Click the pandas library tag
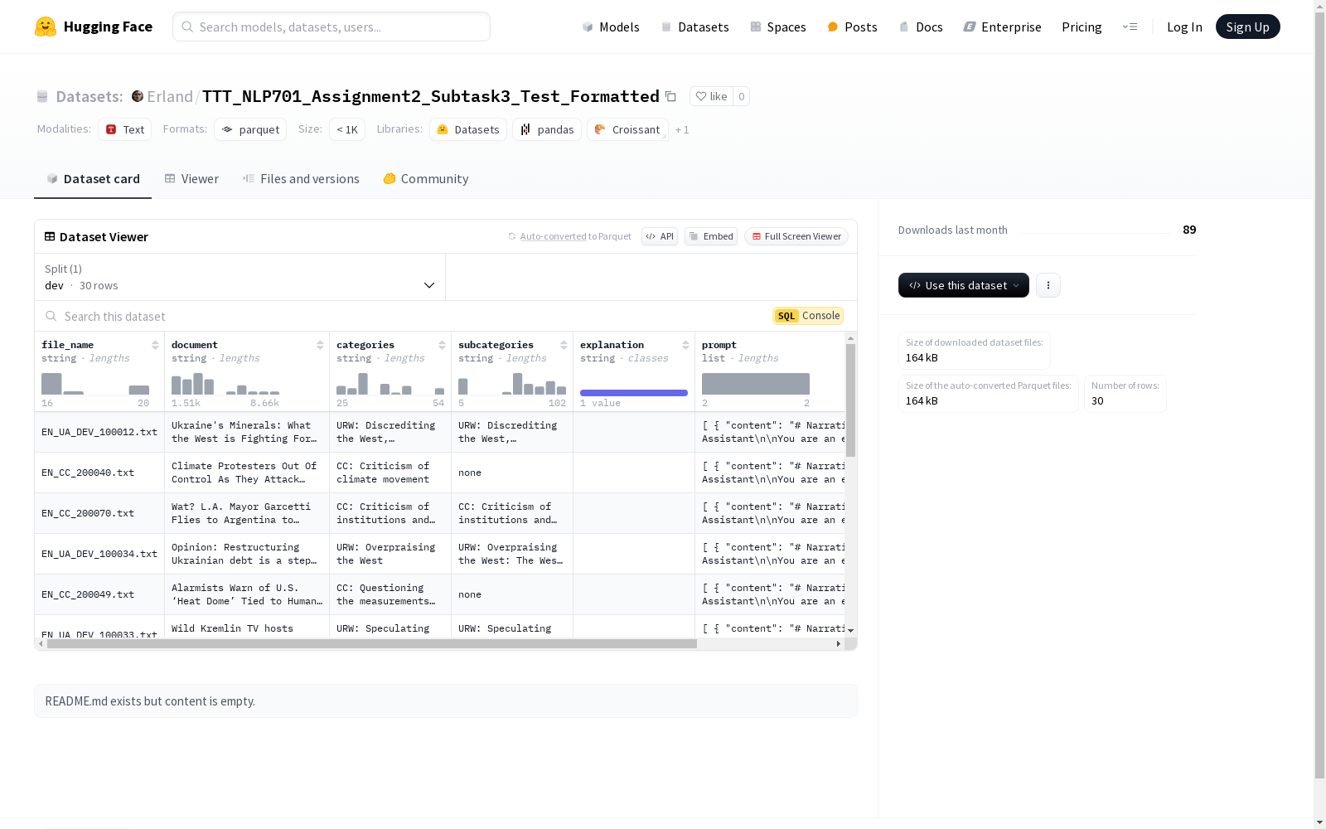Viewport: 1326px width, 829px height. coord(547,129)
